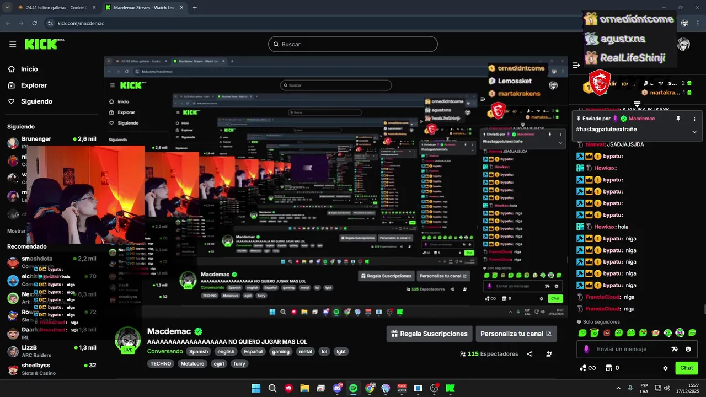The image size is (706, 397).
Task: Click FrancisCloud username in last chat message
Action: [602, 309]
